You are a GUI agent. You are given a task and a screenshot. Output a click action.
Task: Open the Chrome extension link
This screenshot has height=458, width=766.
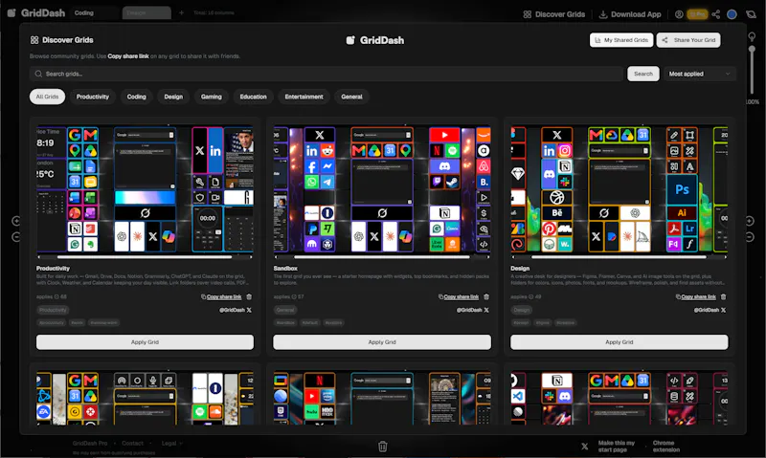[665, 446]
